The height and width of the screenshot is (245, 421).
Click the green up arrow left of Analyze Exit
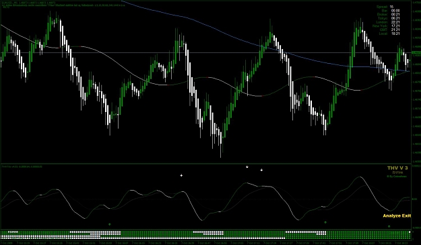325,222
